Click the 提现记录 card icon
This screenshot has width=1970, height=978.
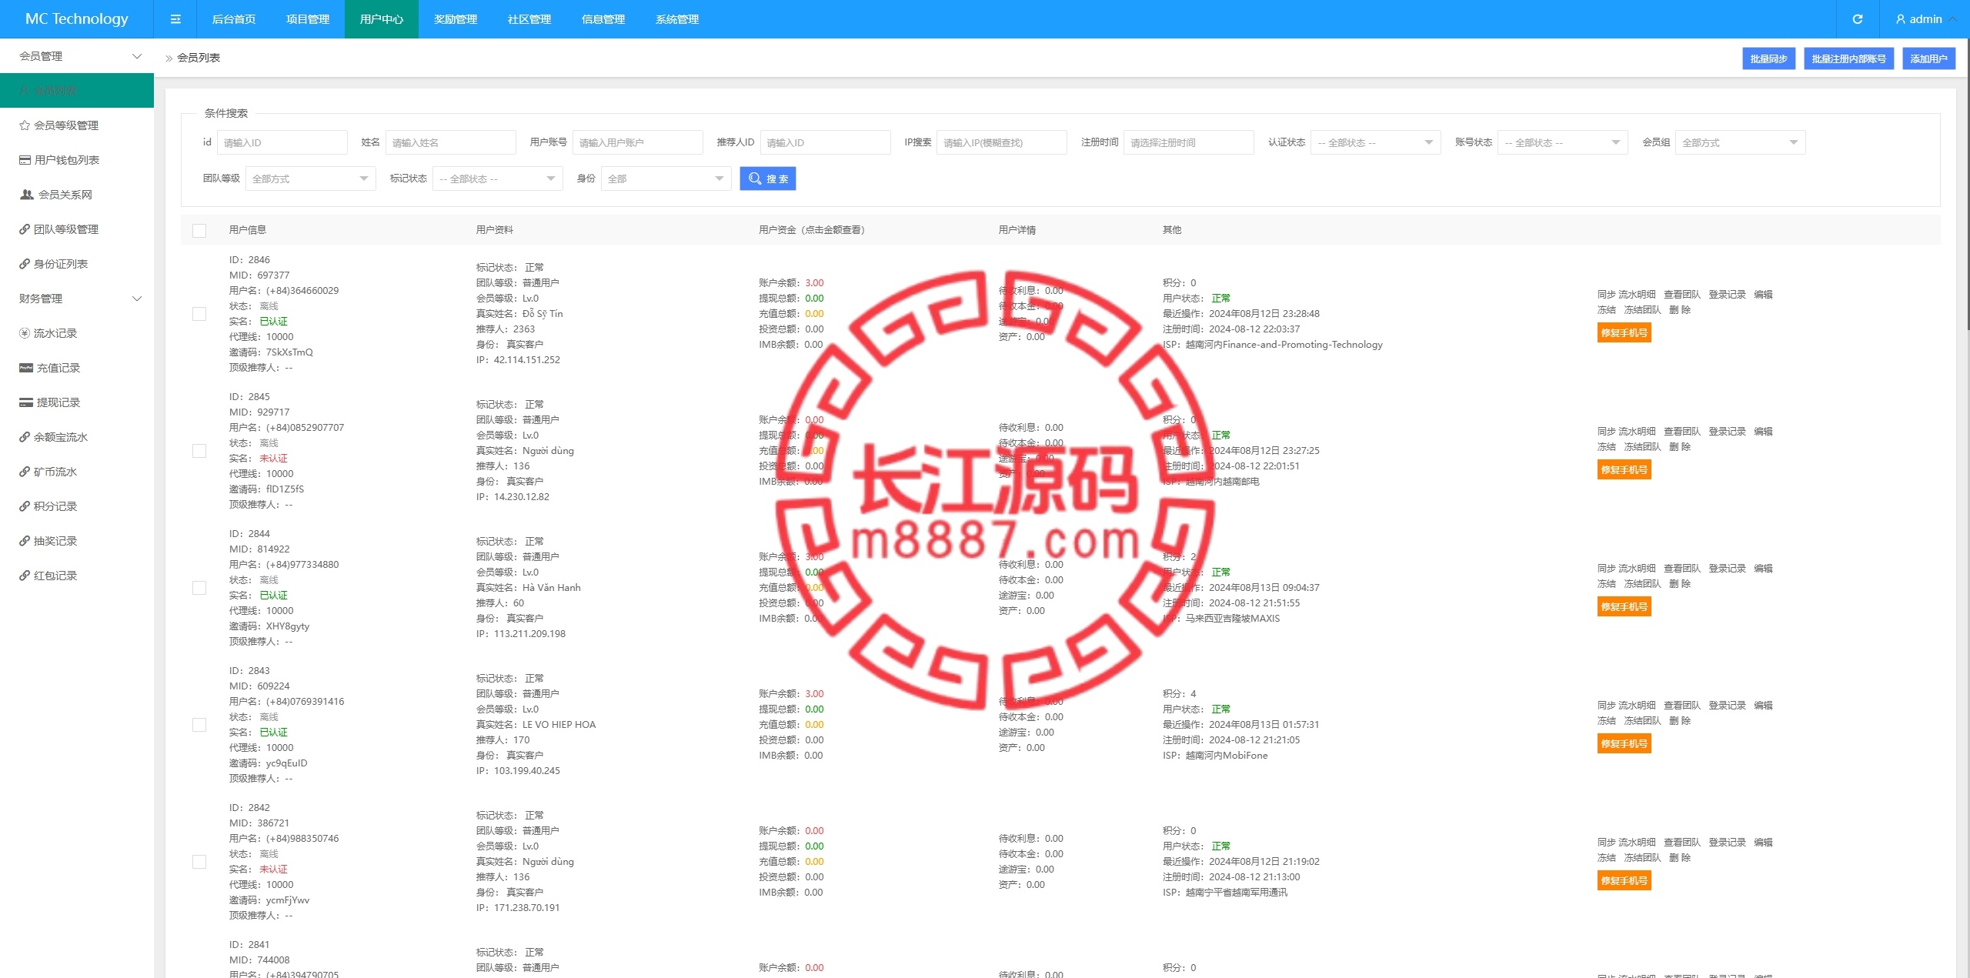coord(26,402)
